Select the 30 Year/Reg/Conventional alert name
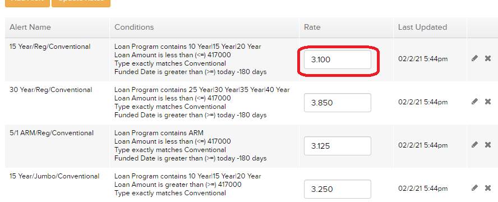 point(51,90)
